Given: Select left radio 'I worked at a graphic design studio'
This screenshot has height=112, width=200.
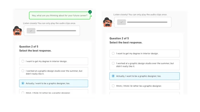Looking at the screenshot, I should [x=23, y=71].
